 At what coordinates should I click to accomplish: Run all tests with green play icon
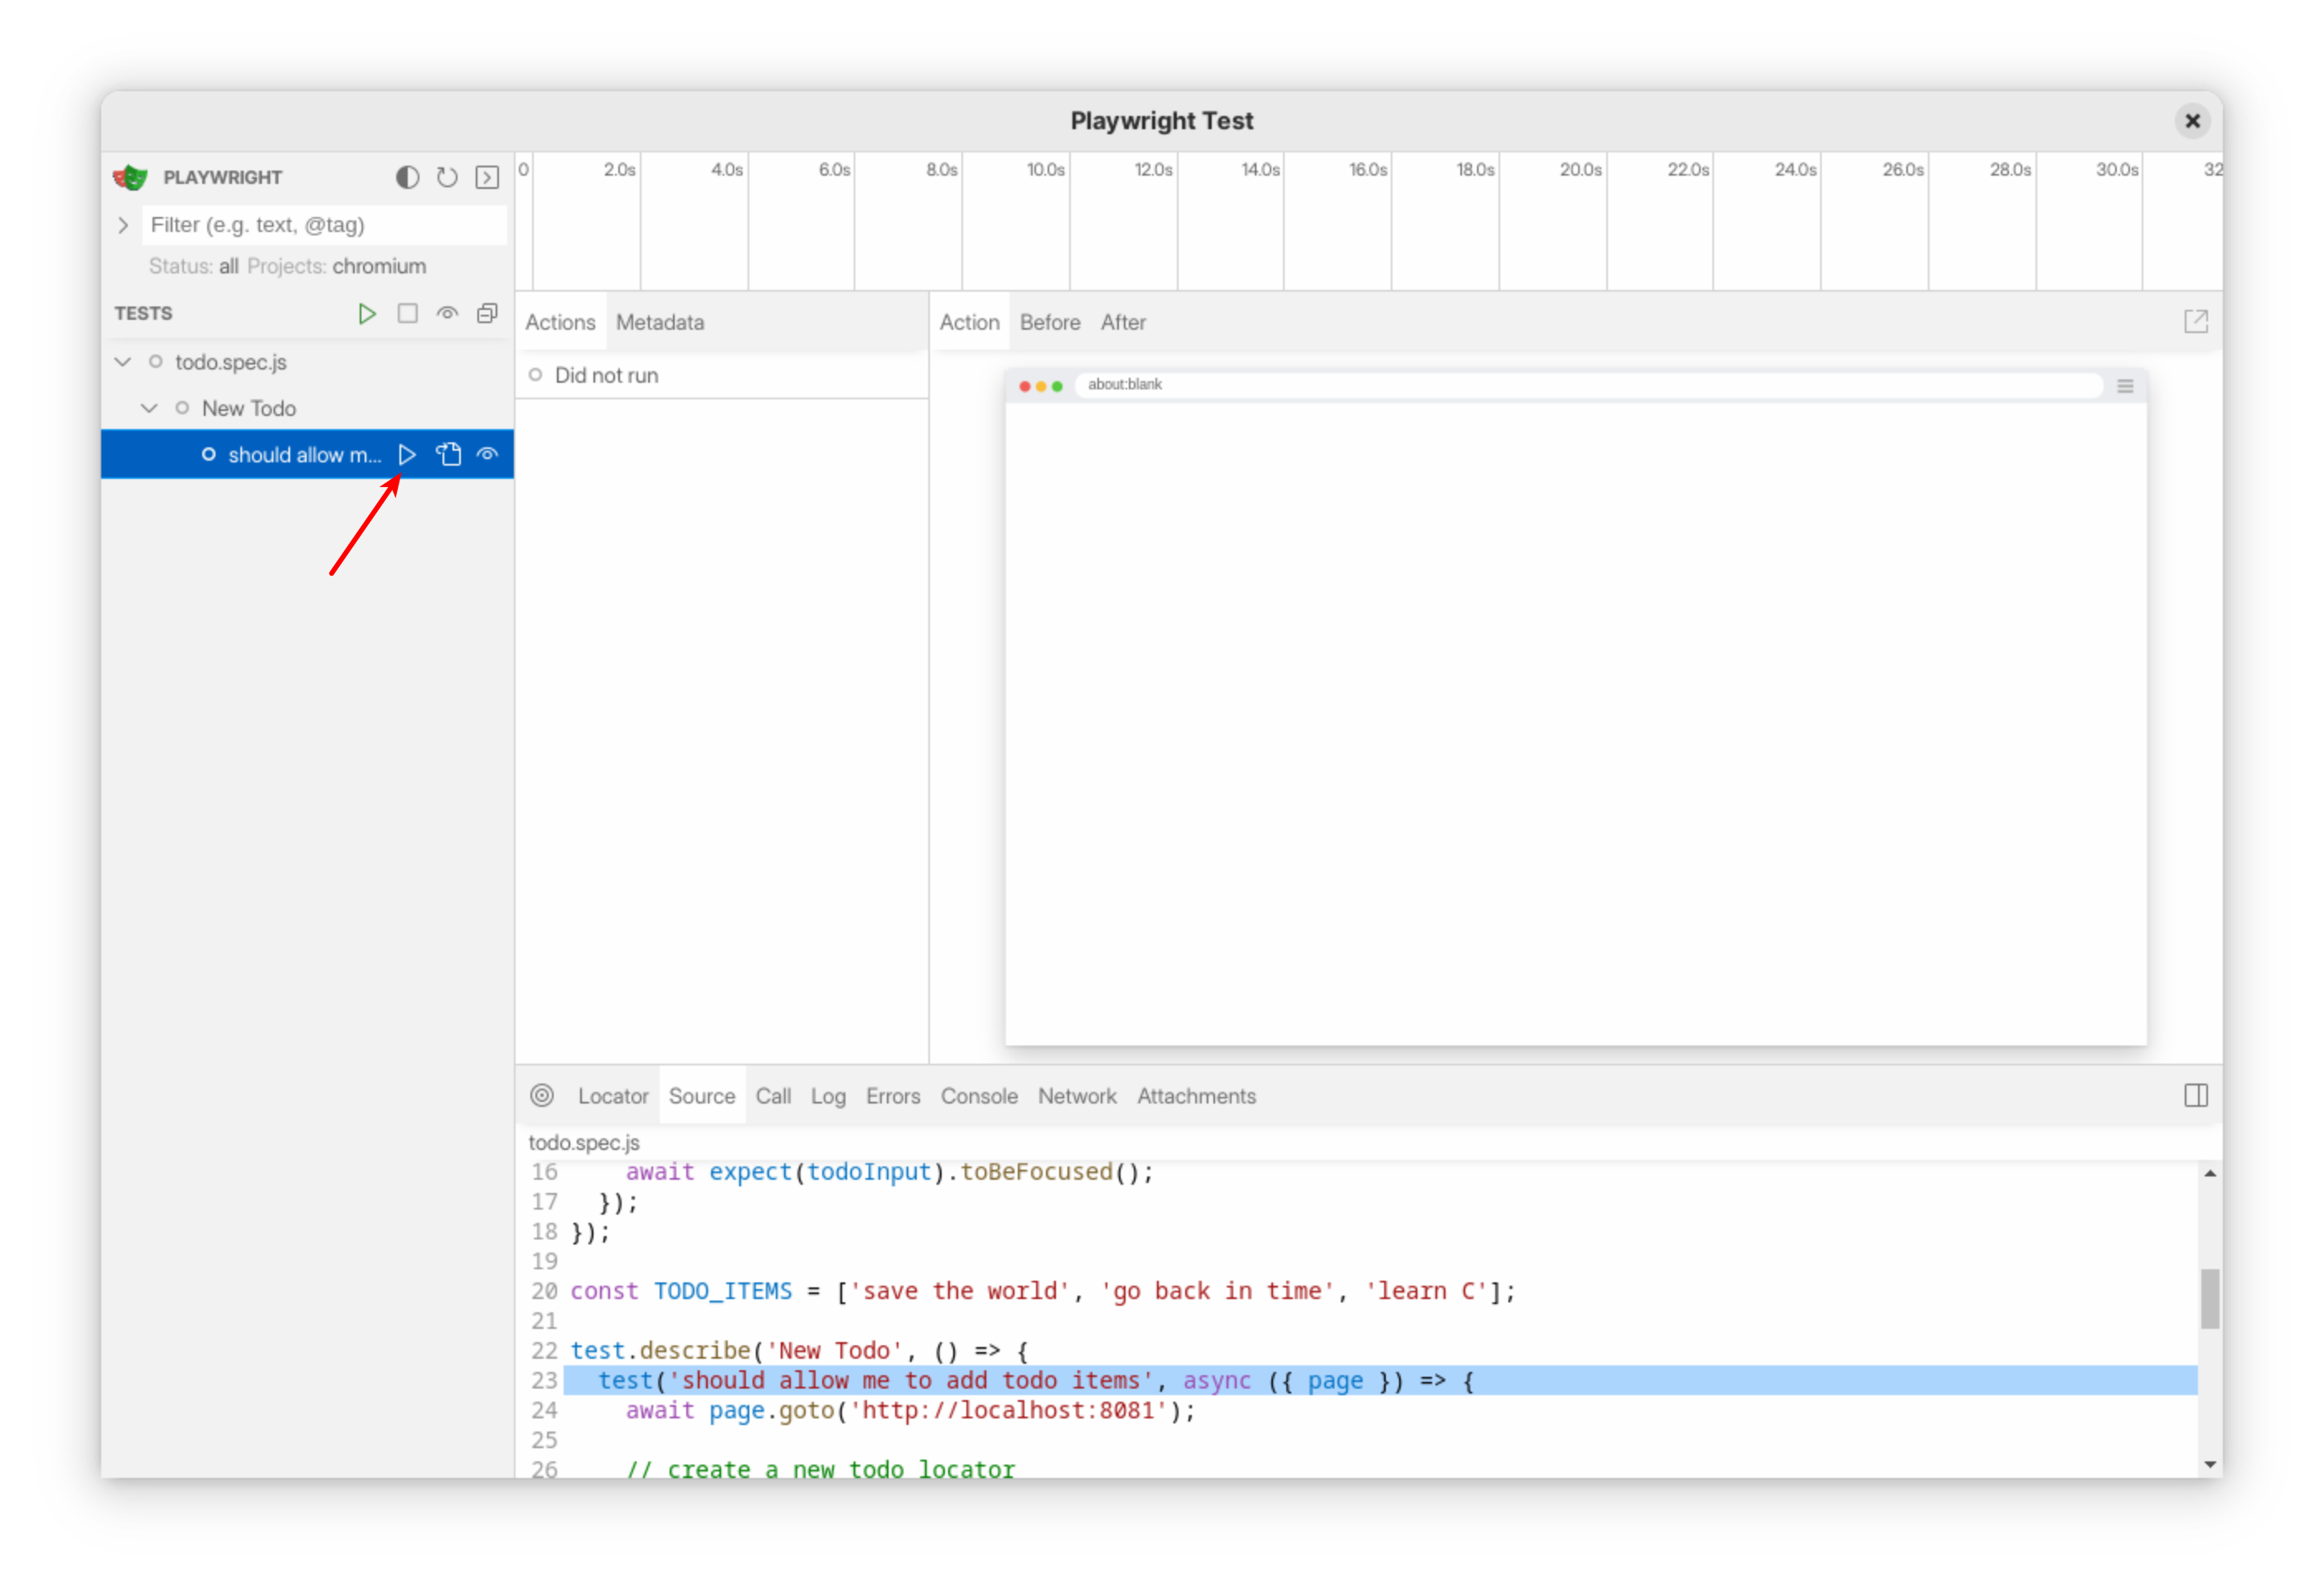(x=367, y=314)
